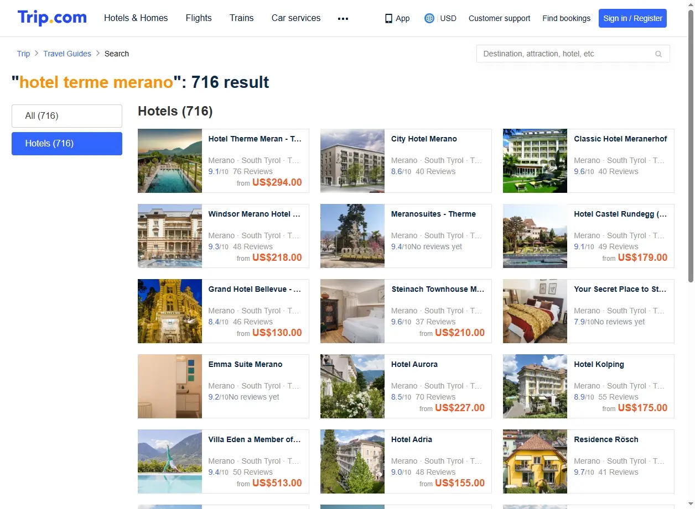Open Hotel Adria thumbnail image
The image size is (695, 509).
tap(352, 461)
